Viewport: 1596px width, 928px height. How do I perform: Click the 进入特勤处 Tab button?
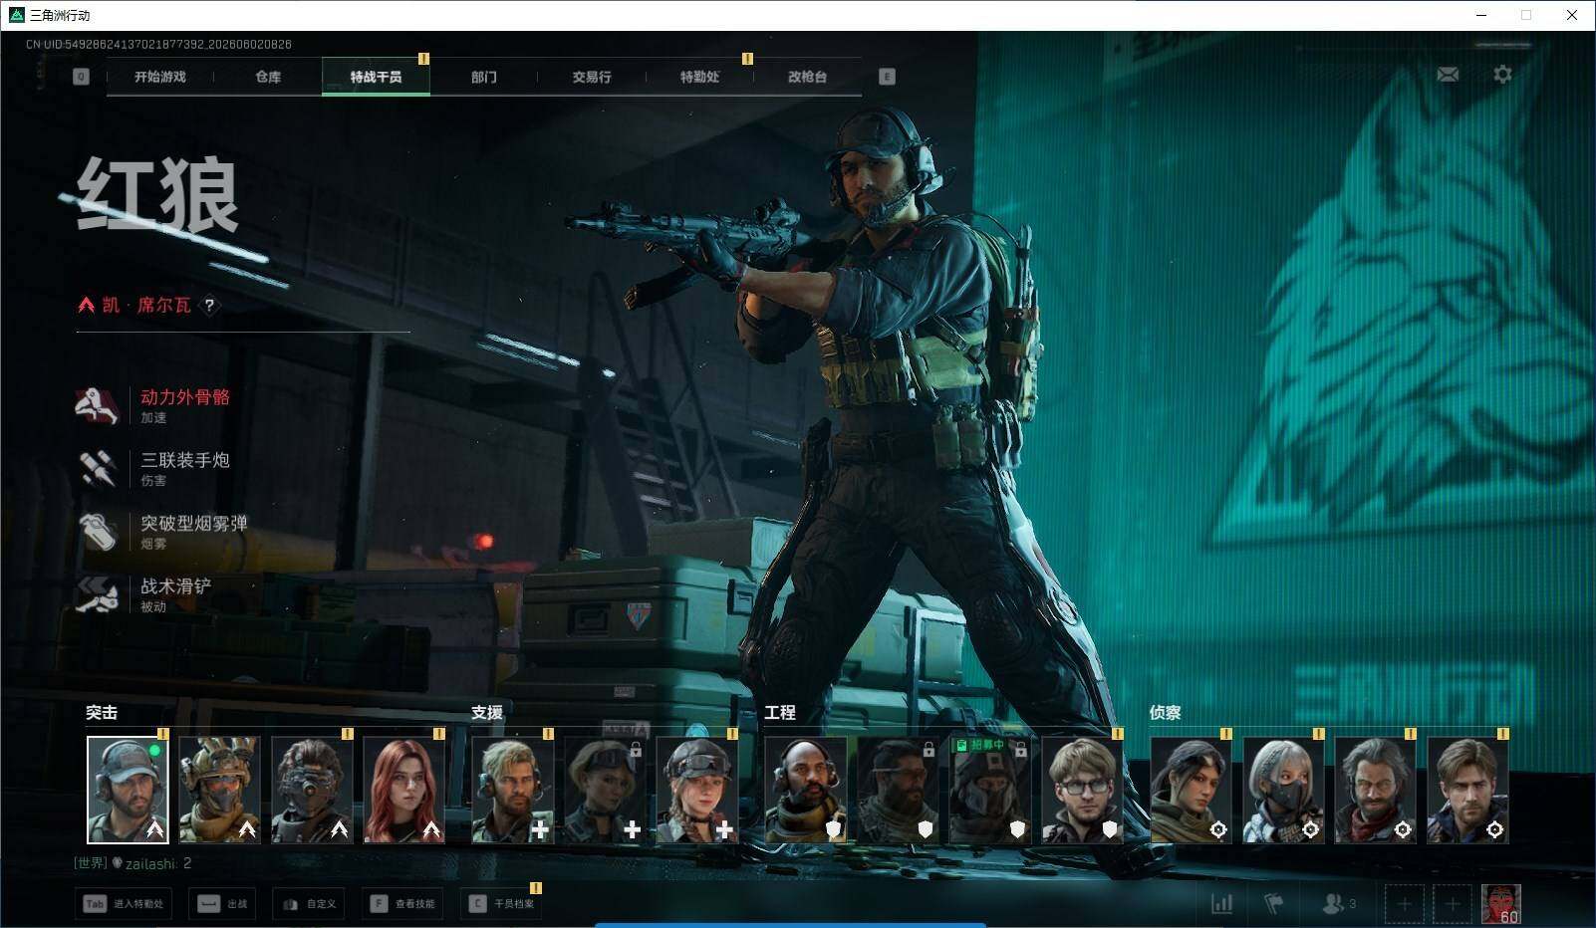[125, 904]
